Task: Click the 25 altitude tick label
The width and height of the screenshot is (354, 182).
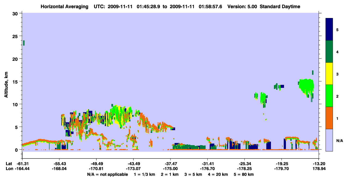Action: [16, 36]
